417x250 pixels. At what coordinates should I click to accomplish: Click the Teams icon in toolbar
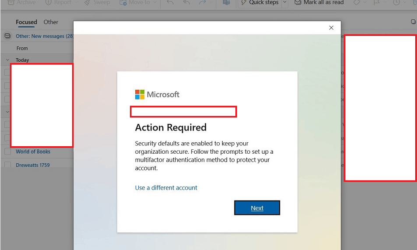pyautogui.click(x=226, y=2)
